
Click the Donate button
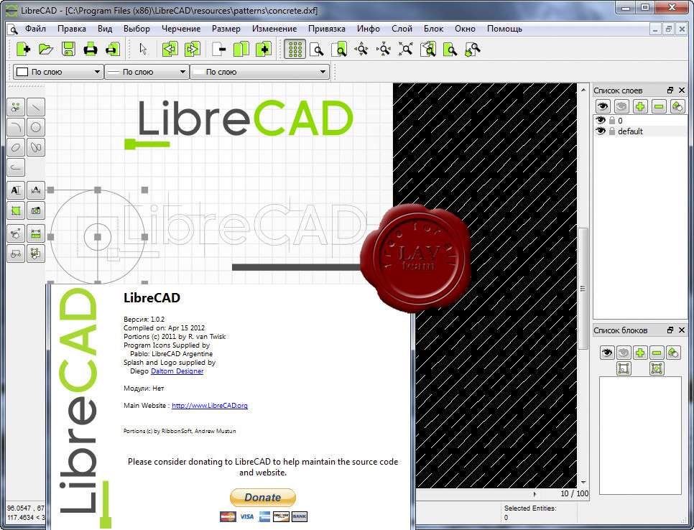pos(263,497)
